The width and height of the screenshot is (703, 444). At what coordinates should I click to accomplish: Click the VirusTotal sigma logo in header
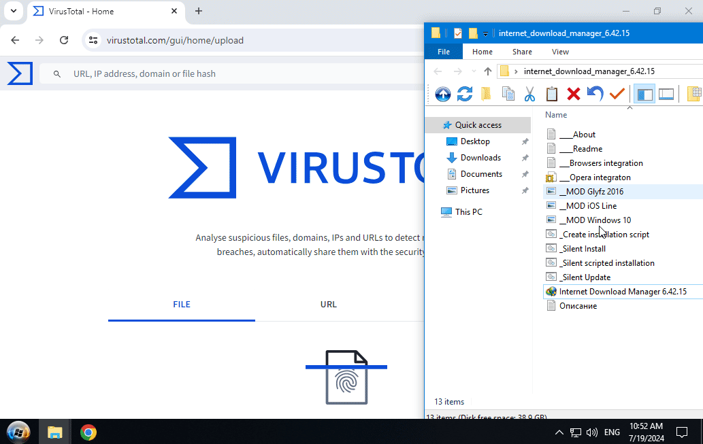(20, 73)
